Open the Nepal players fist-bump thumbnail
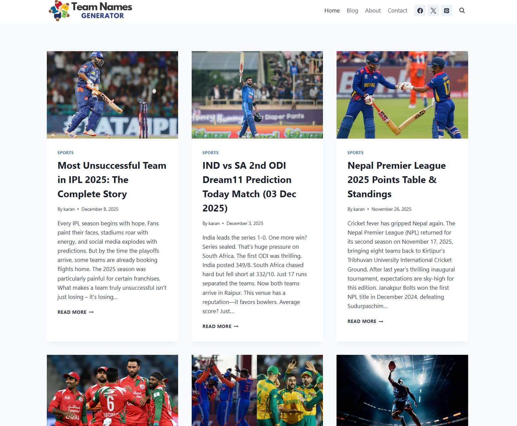 point(402,95)
